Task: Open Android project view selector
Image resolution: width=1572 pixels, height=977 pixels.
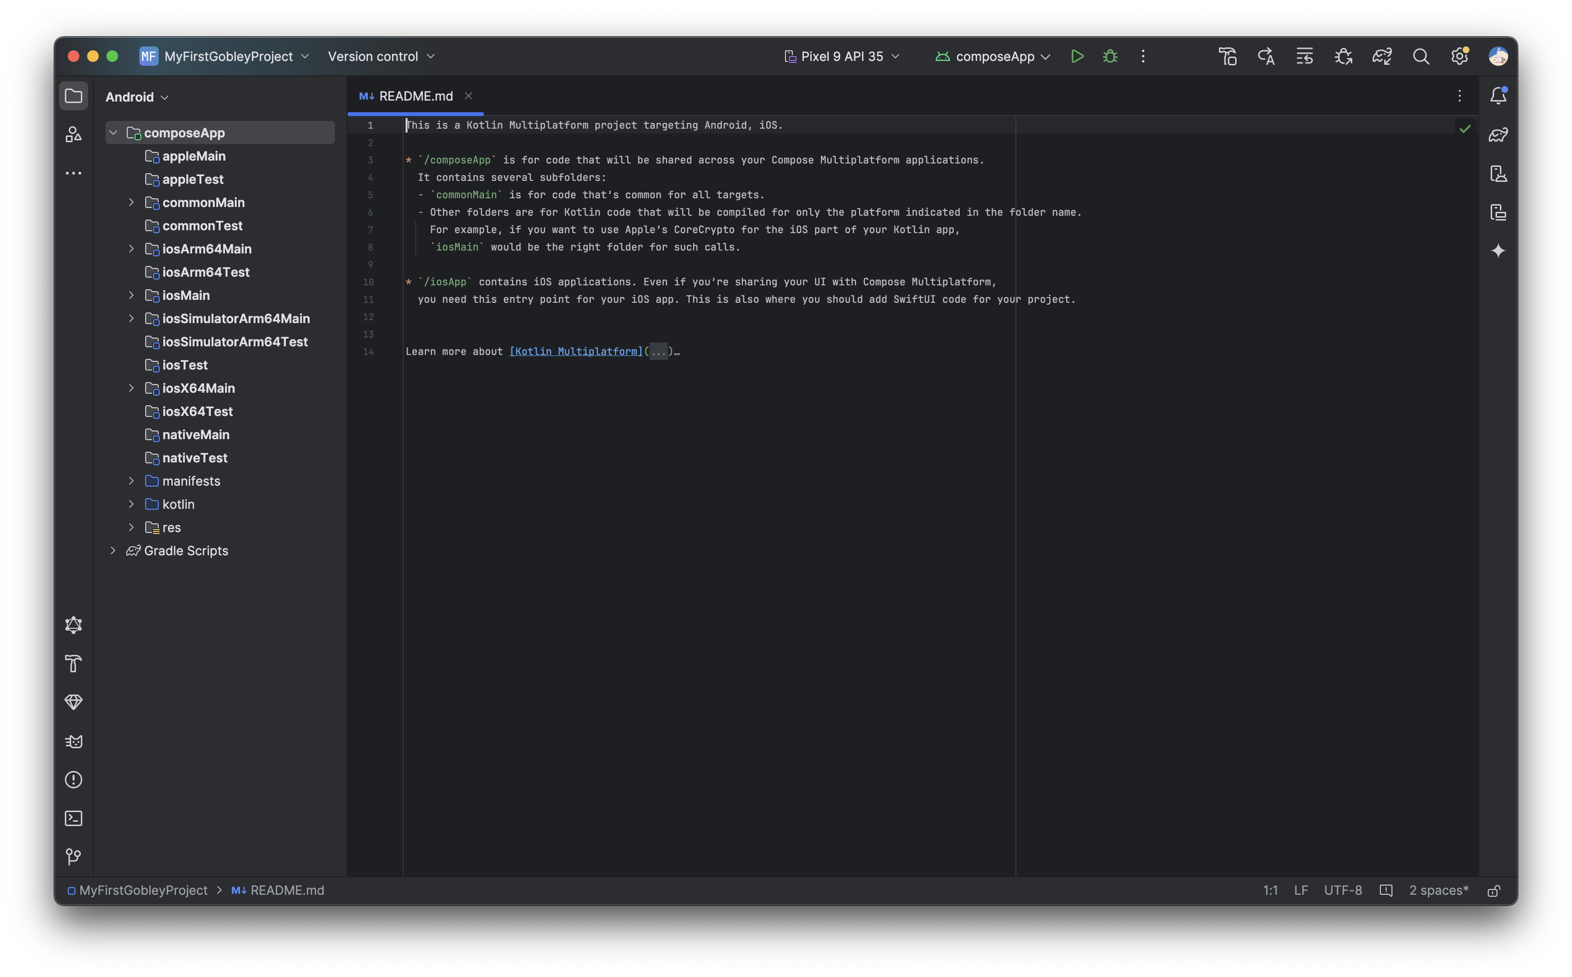Action: (x=137, y=97)
